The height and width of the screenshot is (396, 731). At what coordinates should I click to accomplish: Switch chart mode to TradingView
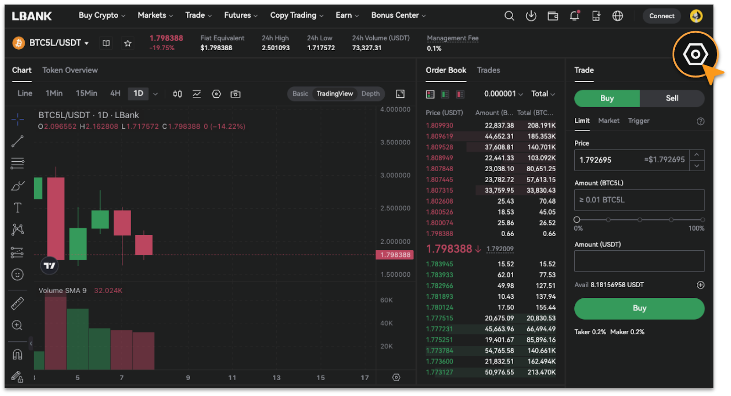click(334, 94)
